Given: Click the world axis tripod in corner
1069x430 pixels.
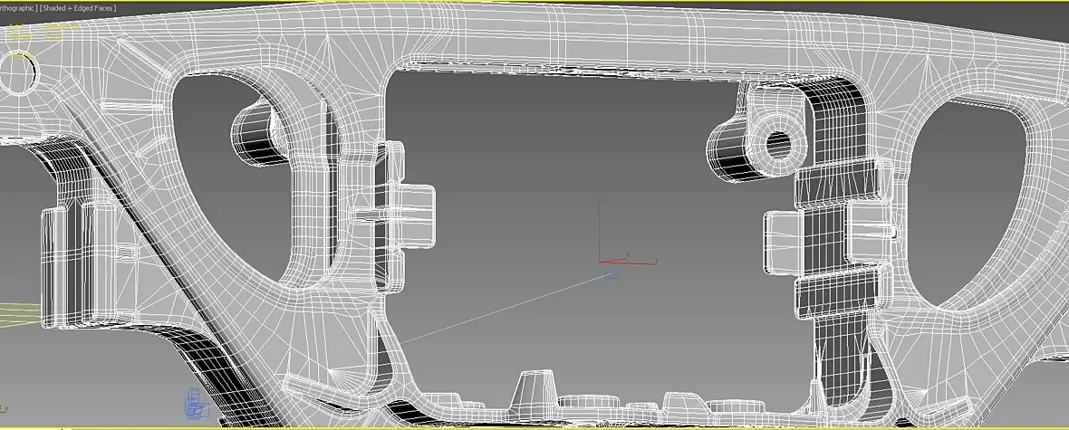Looking at the screenshot, I should tap(3, 407).
